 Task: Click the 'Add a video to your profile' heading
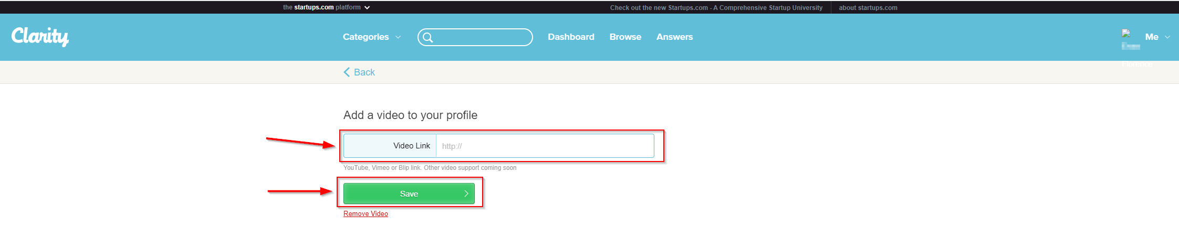tap(410, 115)
